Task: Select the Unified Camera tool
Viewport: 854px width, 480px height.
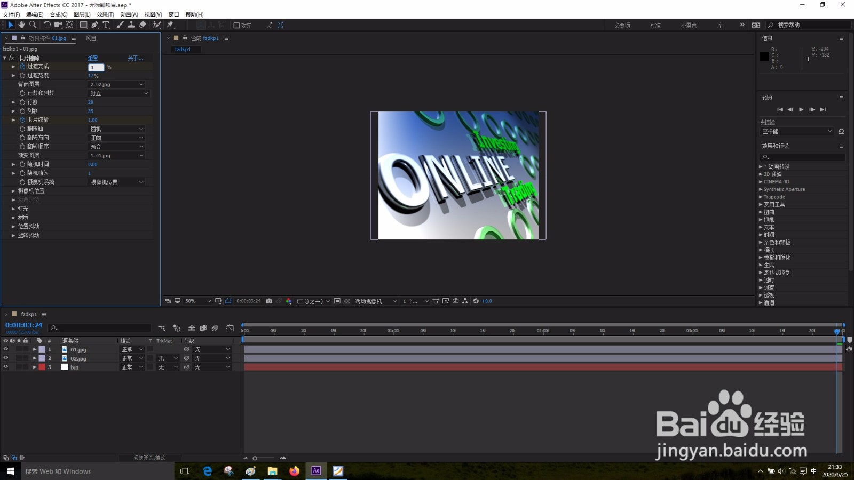Action: pos(58,25)
